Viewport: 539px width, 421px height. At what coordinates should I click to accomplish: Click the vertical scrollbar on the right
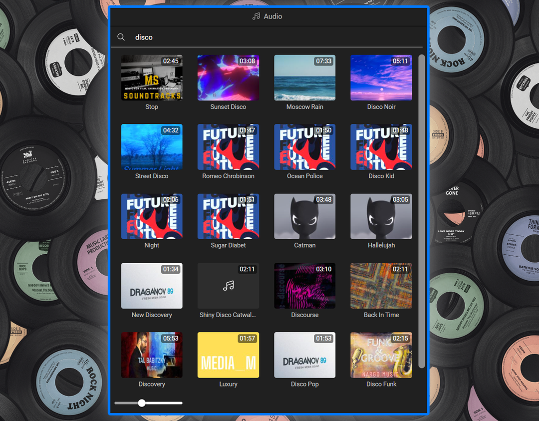(x=422, y=210)
